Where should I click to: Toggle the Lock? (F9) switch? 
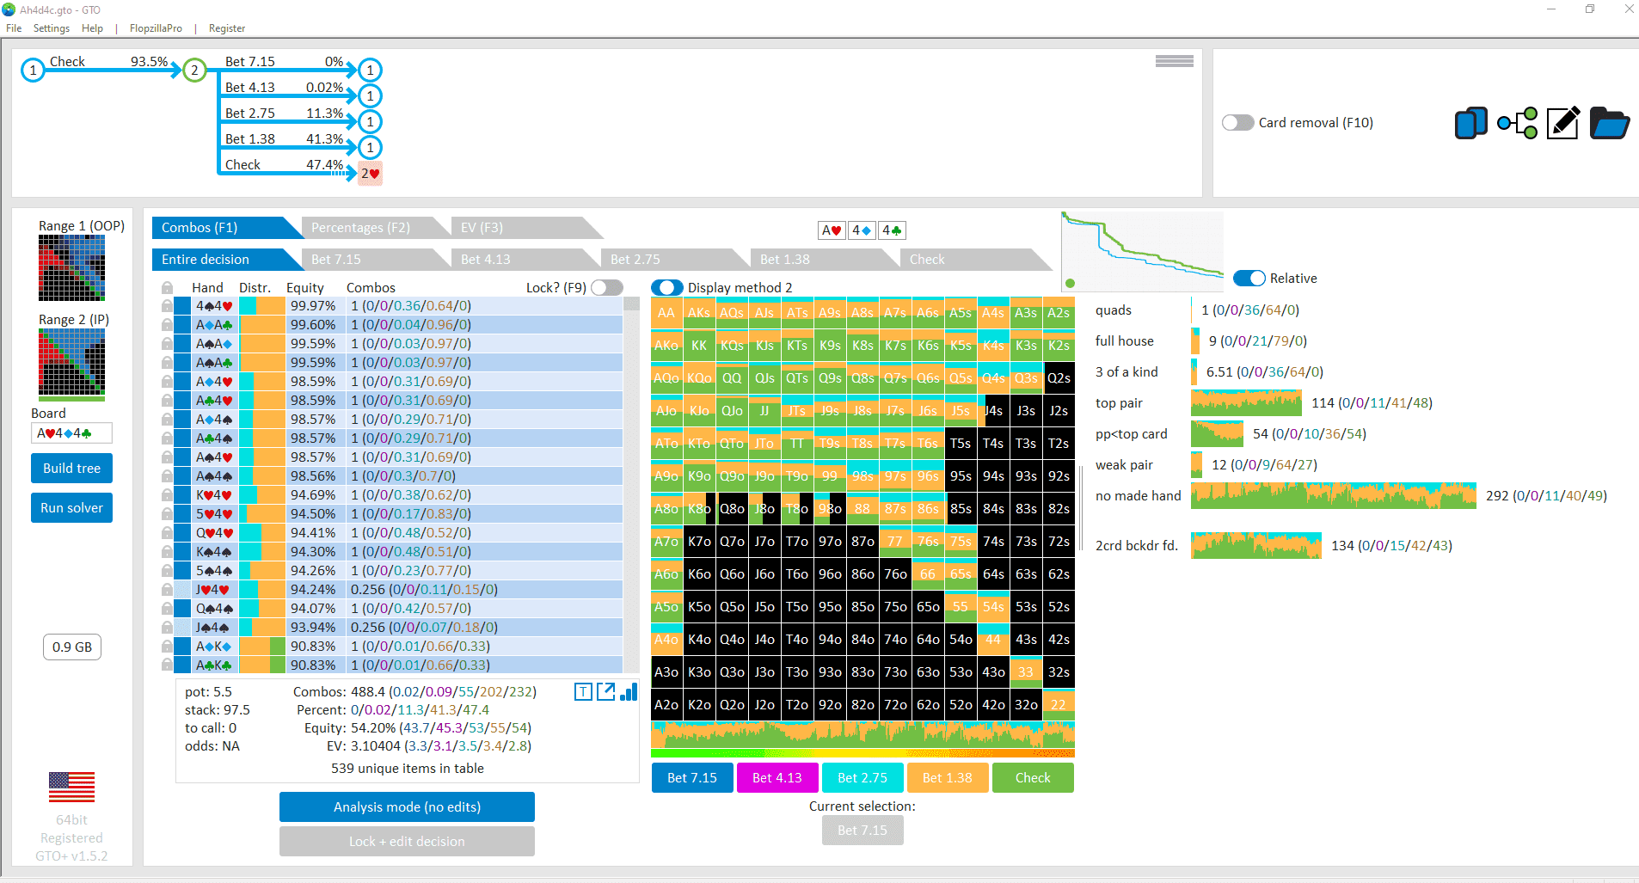click(x=606, y=287)
